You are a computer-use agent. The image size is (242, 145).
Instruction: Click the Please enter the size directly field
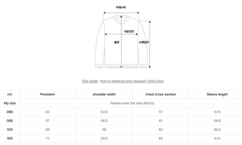[x=132, y=103]
